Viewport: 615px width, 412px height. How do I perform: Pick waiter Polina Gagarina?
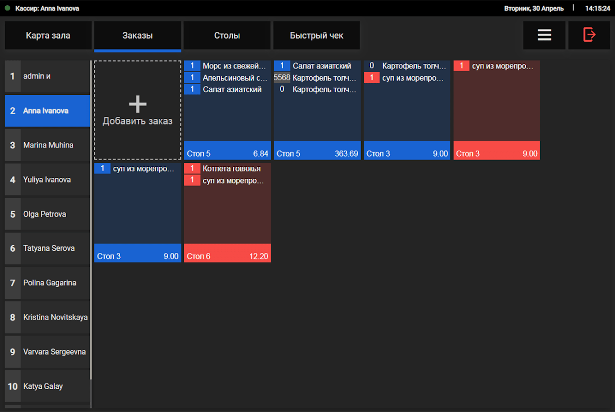coord(47,283)
